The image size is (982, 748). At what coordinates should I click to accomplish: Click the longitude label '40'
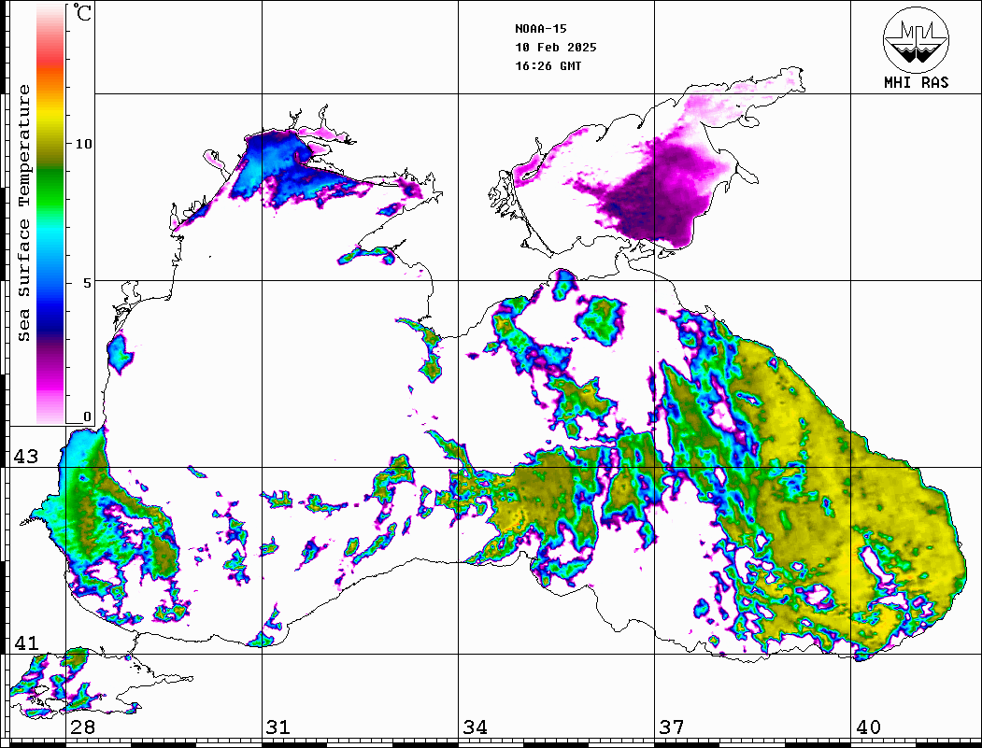(x=868, y=727)
